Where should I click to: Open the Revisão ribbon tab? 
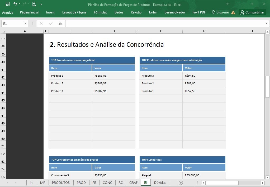click(136, 12)
